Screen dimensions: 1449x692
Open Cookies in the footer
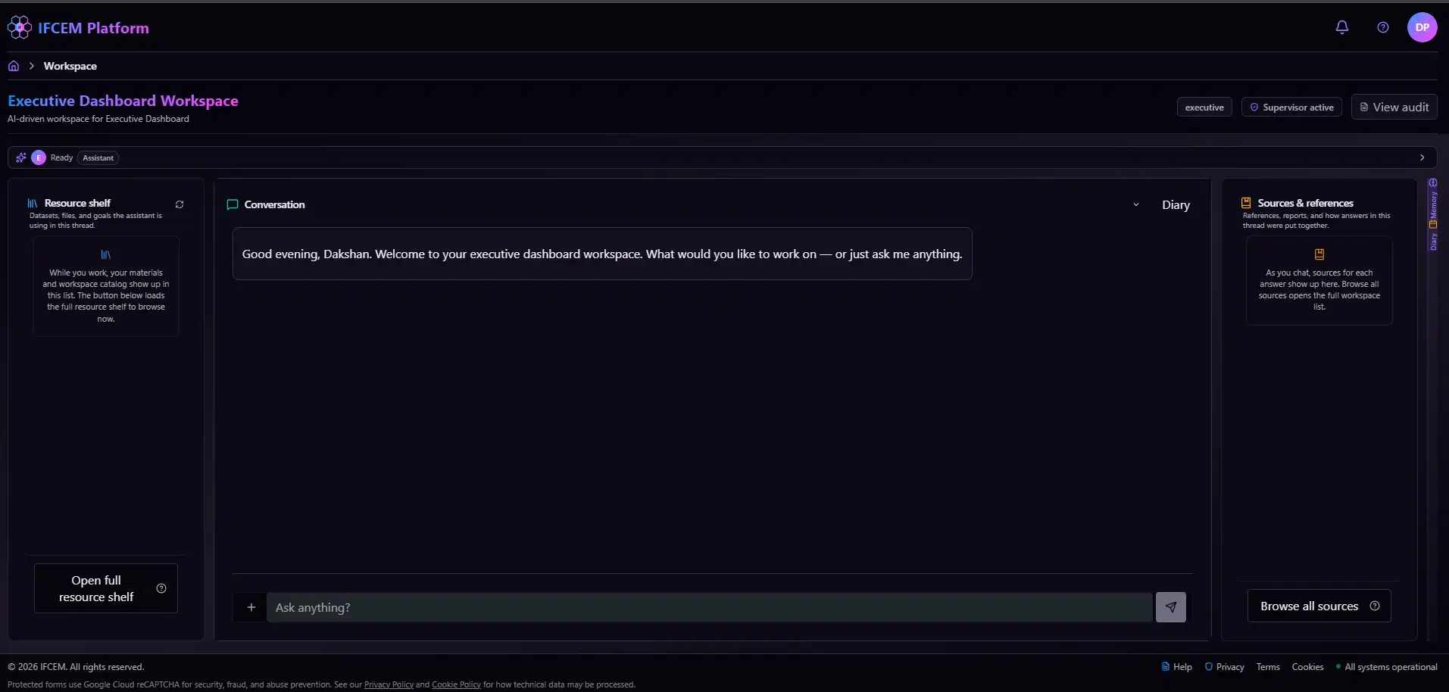click(x=1307, y=667)
